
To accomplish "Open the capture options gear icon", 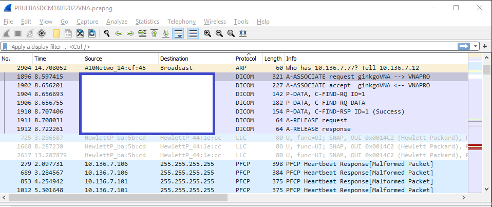I will pos(42,33).
